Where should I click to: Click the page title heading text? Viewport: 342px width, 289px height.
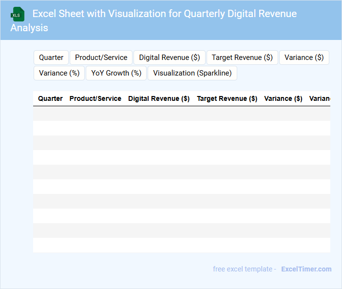[164, 14]
